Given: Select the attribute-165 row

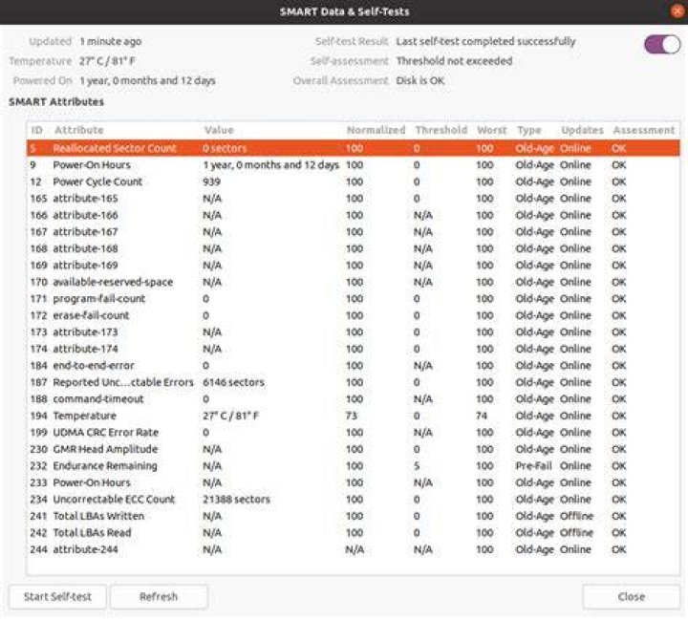Looking at the screenshot, I should coord(354,199).
